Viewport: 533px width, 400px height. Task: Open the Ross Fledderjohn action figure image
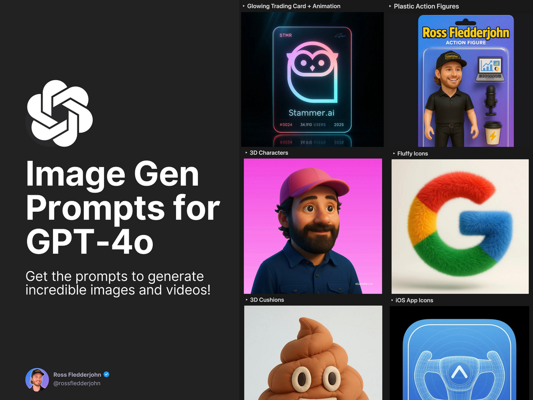[466, 81]
